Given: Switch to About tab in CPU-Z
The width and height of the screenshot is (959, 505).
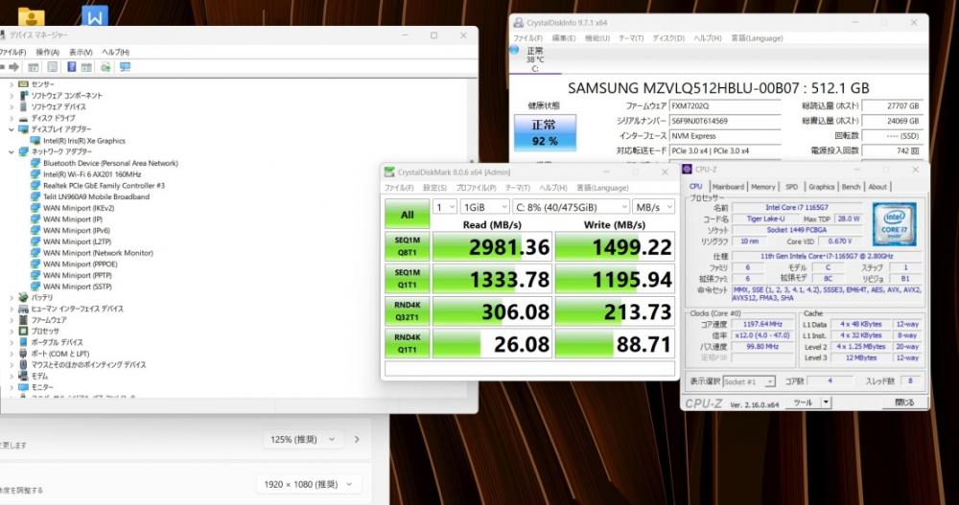Looking at the screenshot, I should point(877,187).
